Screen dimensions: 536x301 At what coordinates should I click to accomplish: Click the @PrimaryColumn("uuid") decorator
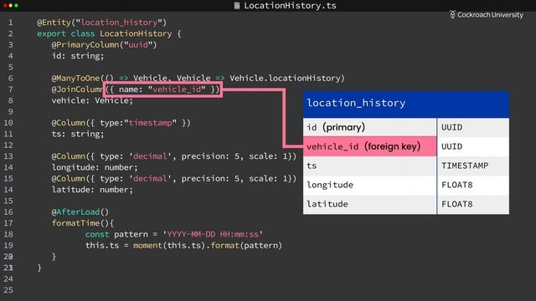(104, 44)
